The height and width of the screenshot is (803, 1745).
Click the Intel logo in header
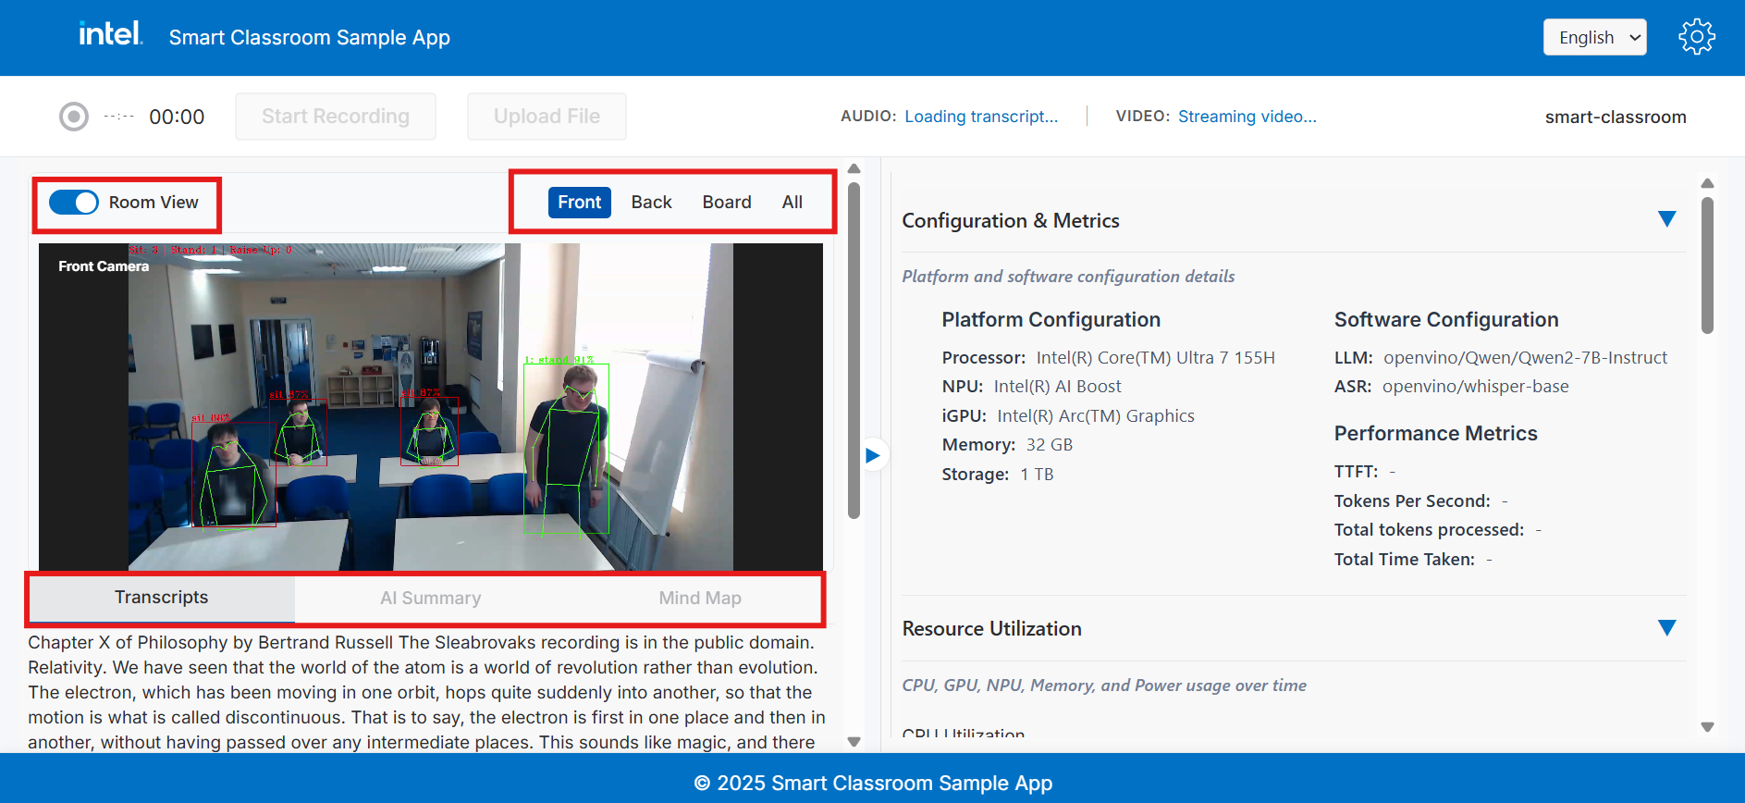pyautogui.click(x=110, y=35)
